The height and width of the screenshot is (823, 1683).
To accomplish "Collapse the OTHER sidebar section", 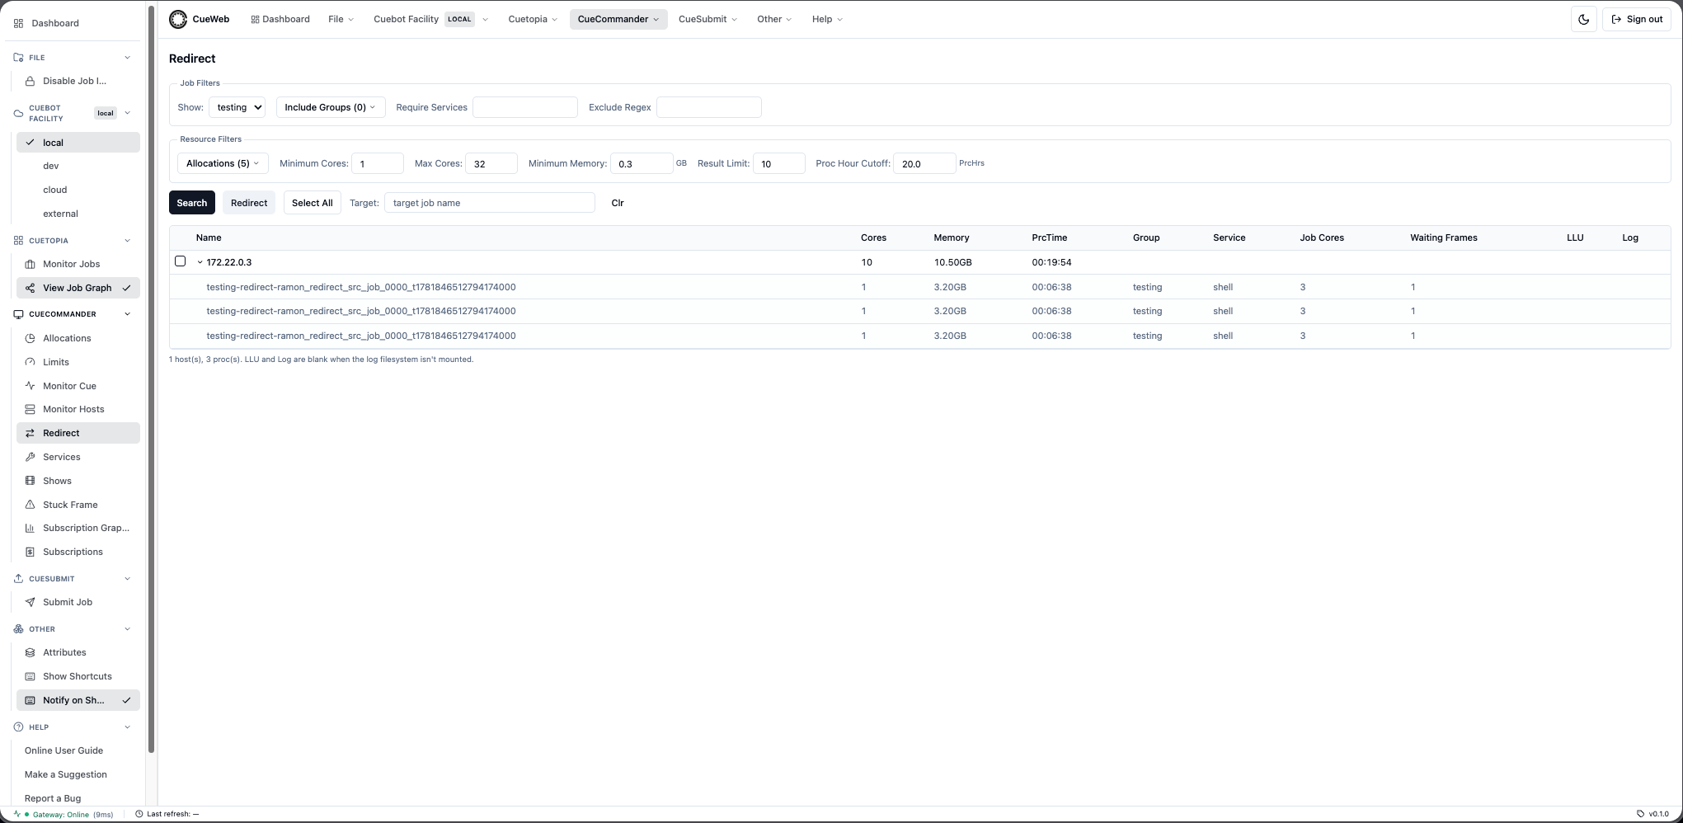I will tap(127, 629).
